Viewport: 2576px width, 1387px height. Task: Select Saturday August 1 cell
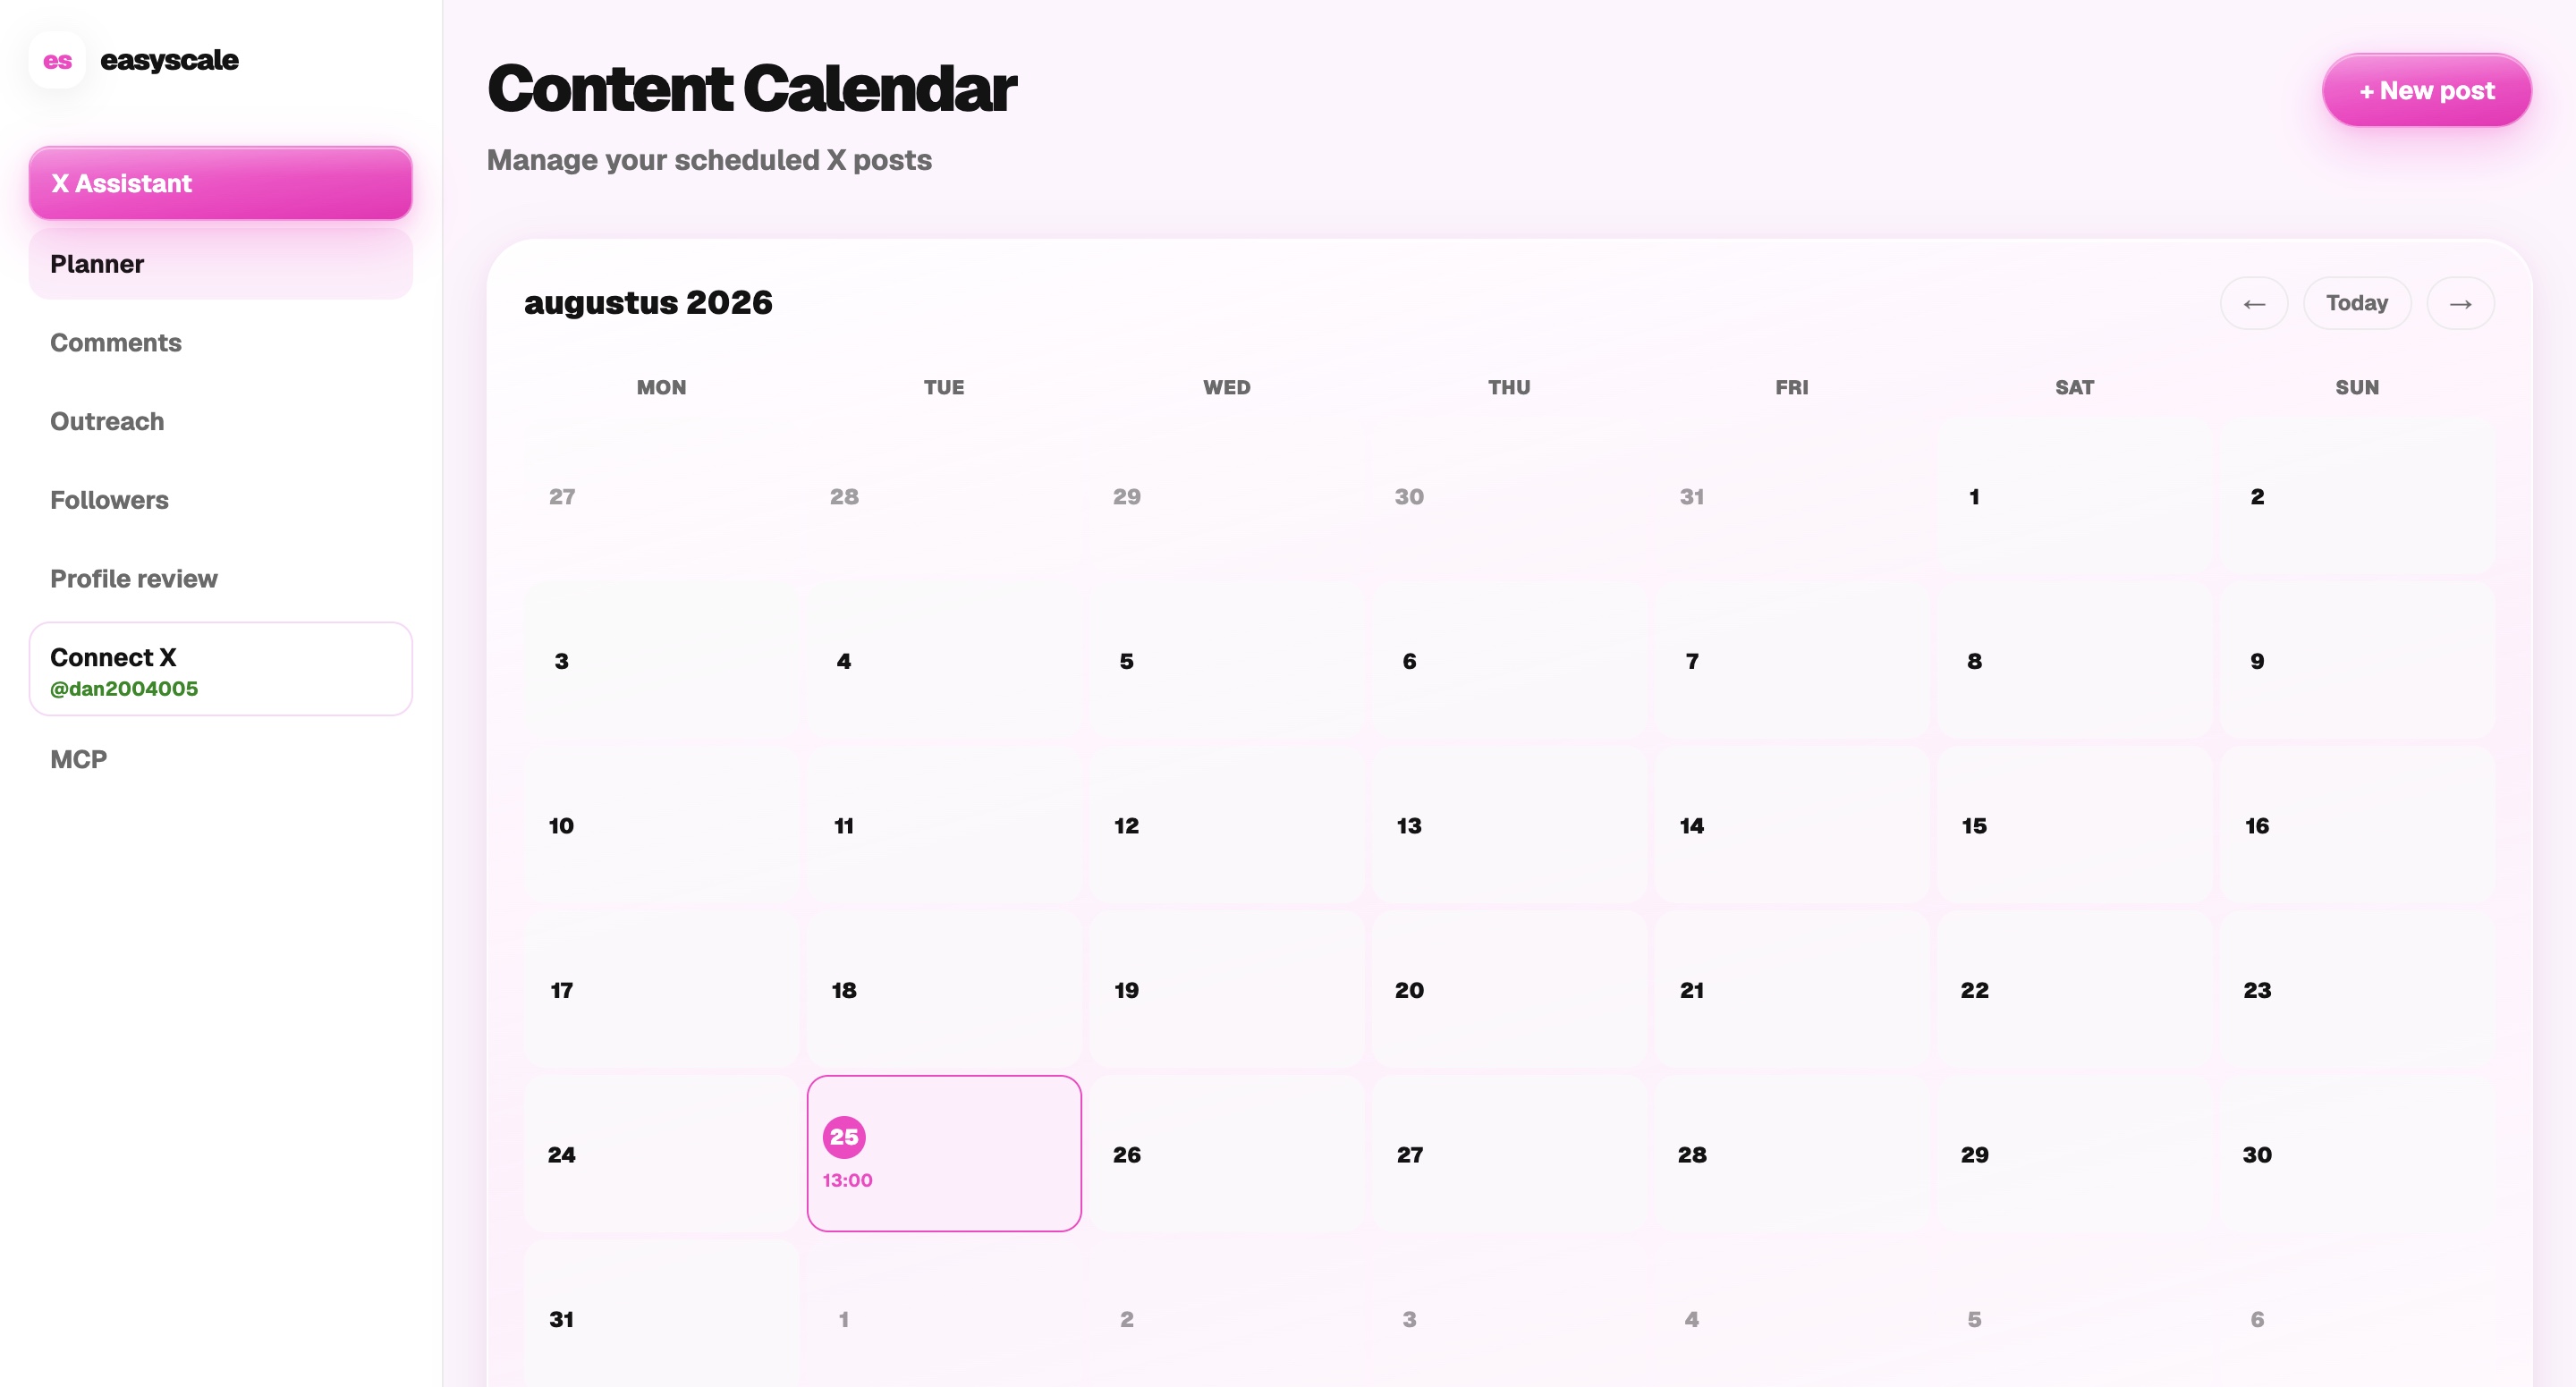[x=2074, y=496]
